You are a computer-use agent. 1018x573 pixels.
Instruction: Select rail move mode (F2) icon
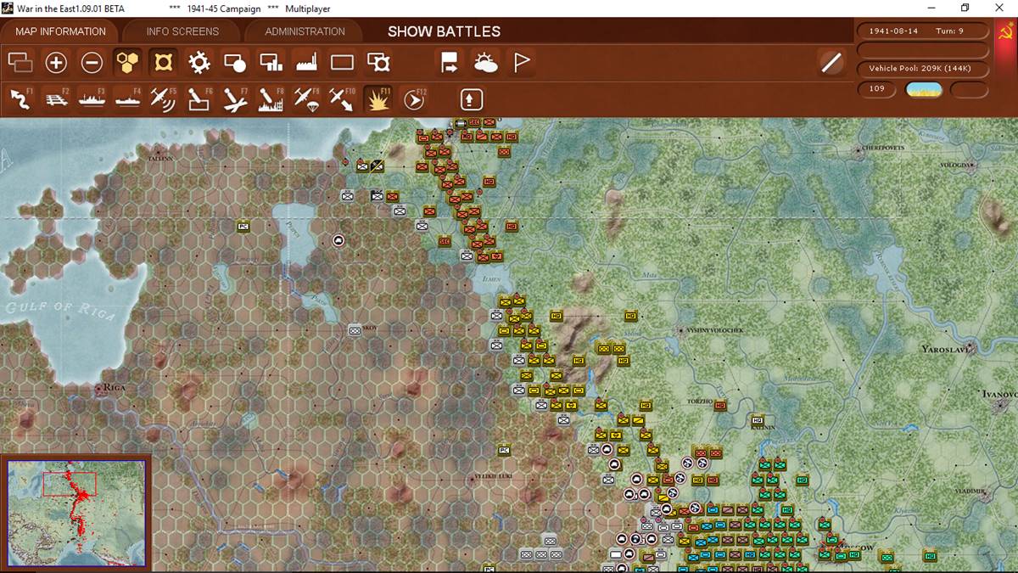[x=55, y=98]
